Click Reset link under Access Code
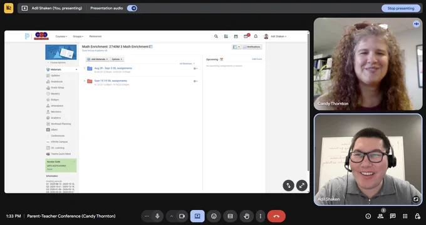 [49, 169]
